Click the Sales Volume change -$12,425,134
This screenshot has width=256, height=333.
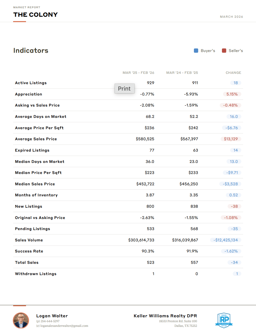[225, 240]
